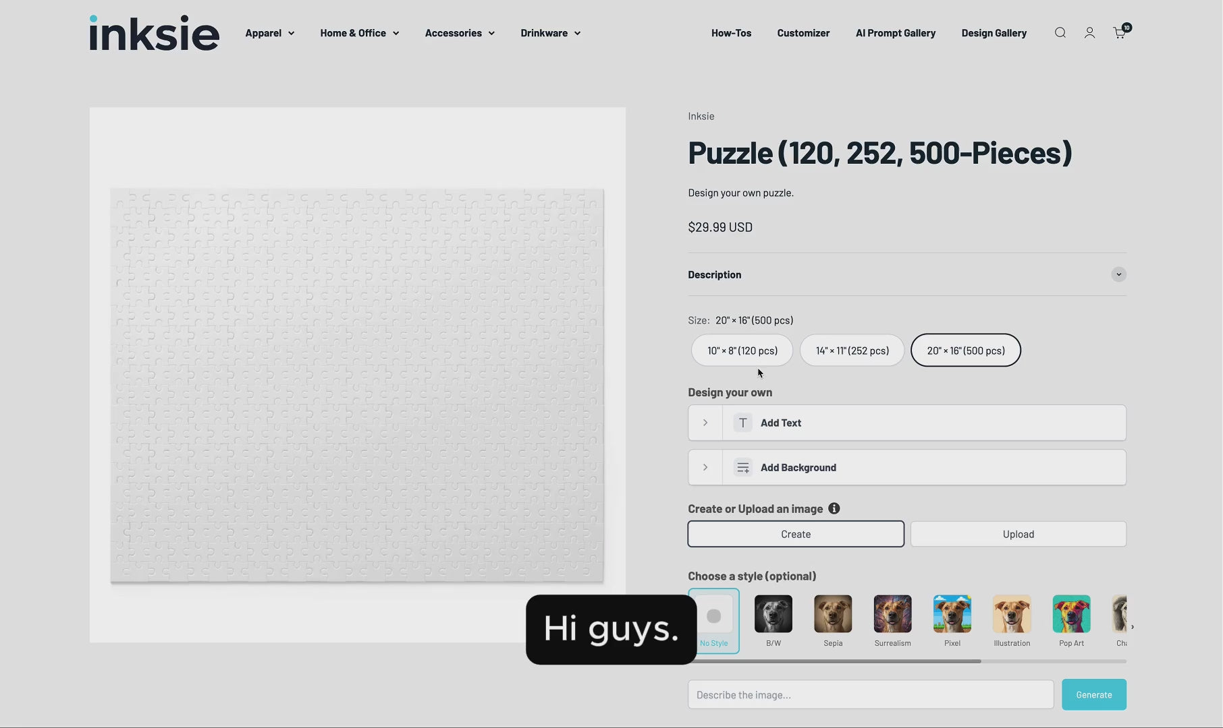Click the info icon beside Create or Upload
This screenshot has height=728, width=1223.
click(x=834, y=509)
